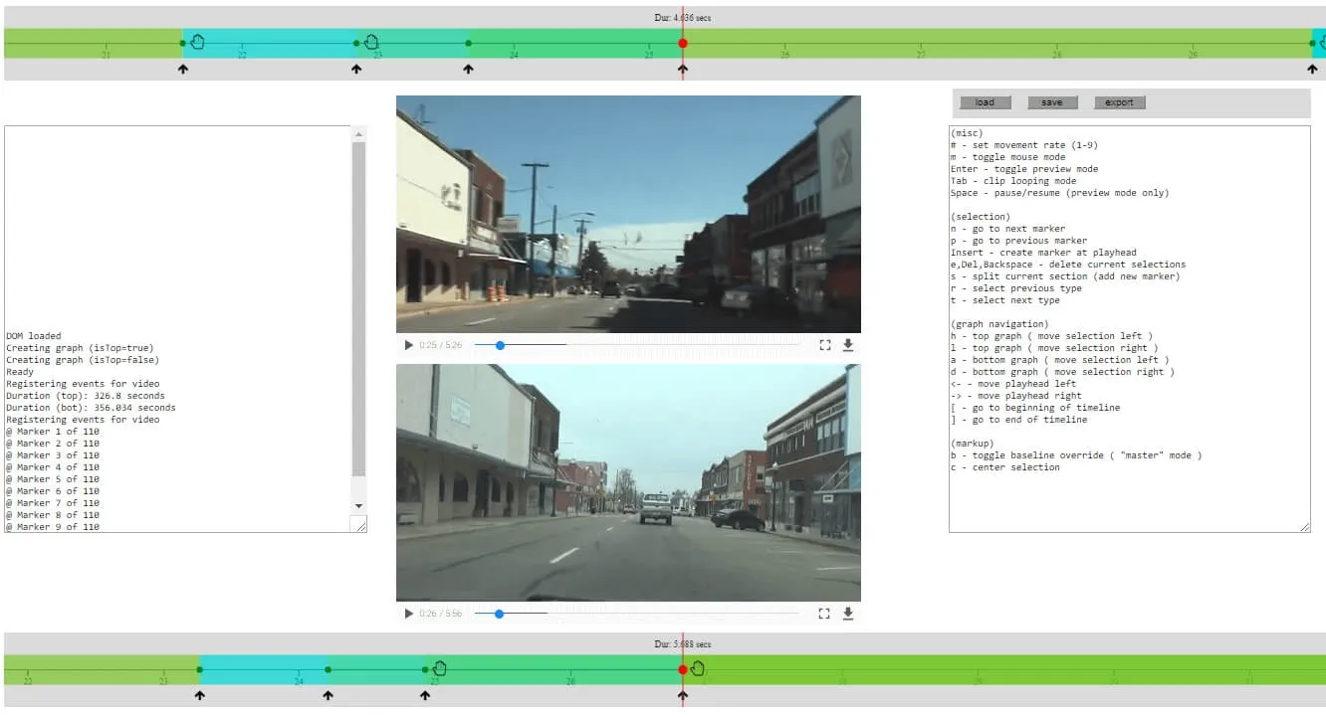The width and height of the screenshot is (1326, 717).
Task: Play the top video
Action: coord(408,345)
